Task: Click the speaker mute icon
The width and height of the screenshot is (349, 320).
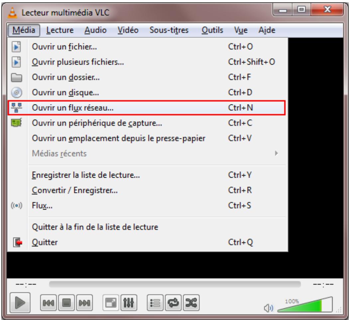Action: point(269,308)
